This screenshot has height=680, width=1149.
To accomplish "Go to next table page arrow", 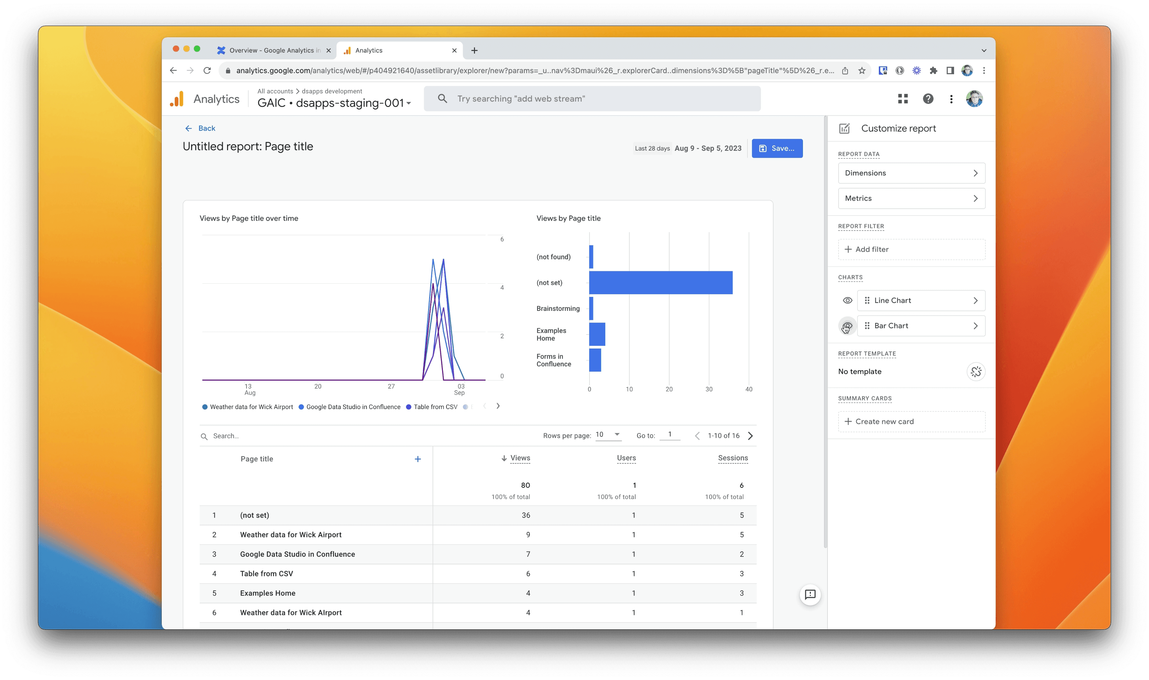I will (750, 436).
